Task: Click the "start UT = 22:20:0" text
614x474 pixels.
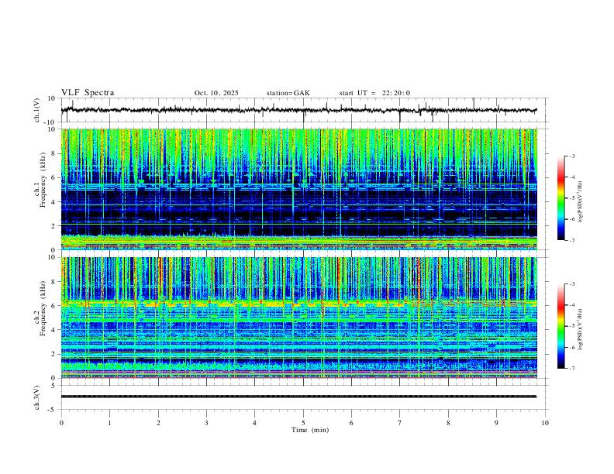Action: click(374, 93)
